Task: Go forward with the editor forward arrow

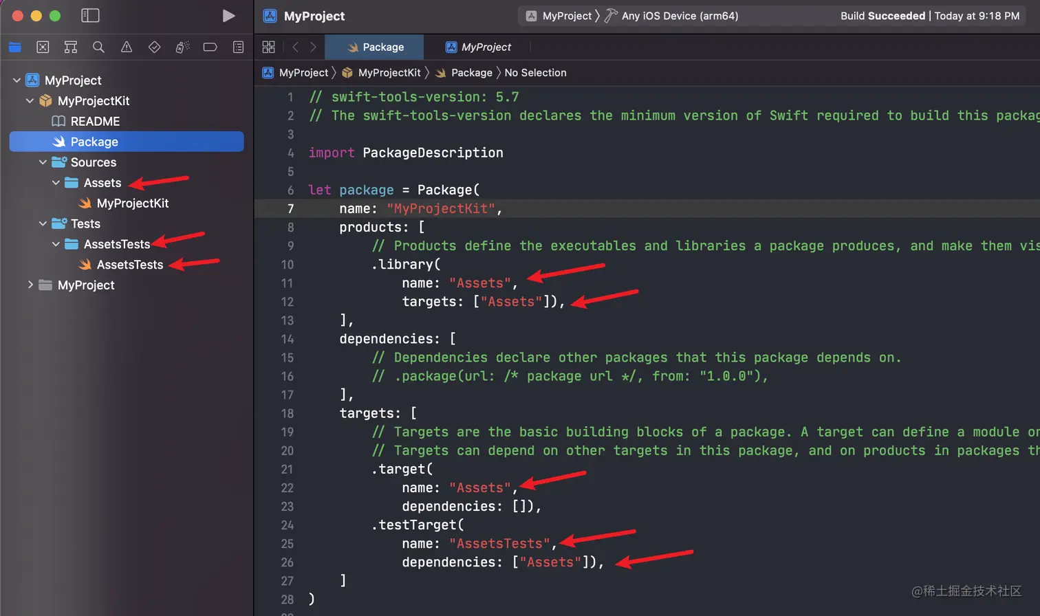Action: [313, 47]
